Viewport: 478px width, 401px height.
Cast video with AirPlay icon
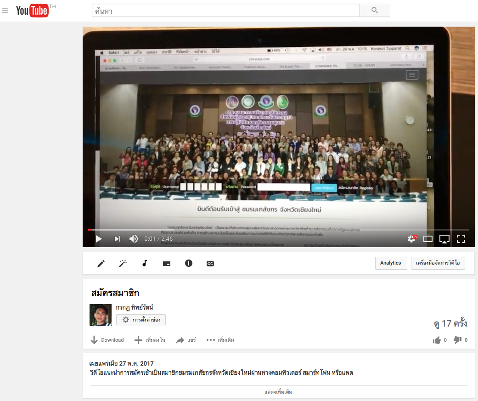pos(444,239)
